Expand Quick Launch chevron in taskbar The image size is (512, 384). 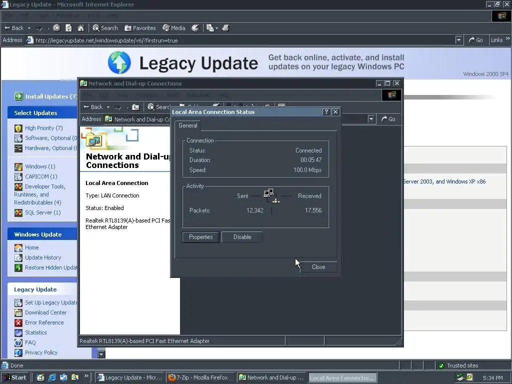coord(86,376)
